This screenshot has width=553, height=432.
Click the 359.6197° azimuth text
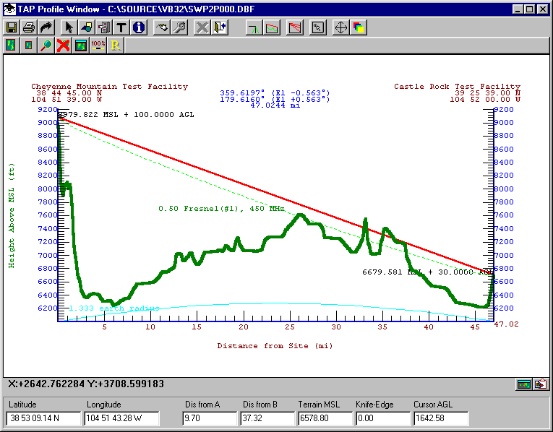[241, 92]
